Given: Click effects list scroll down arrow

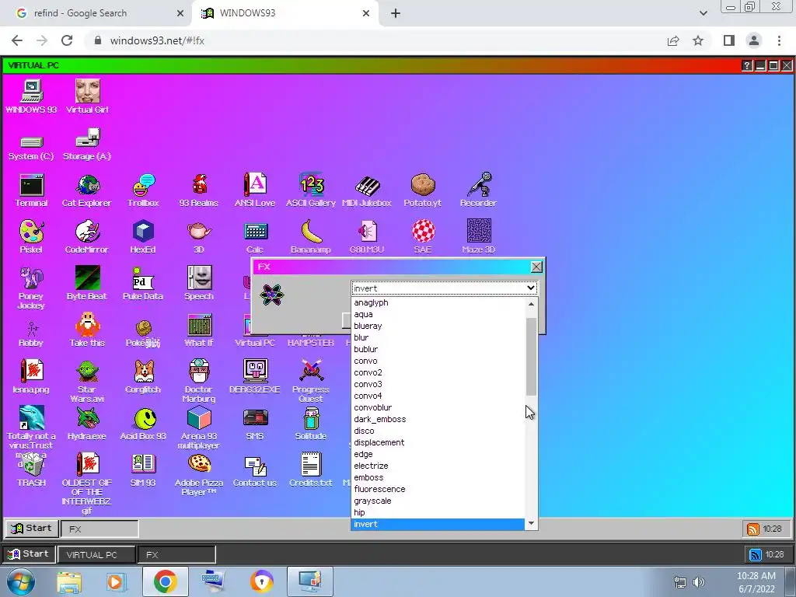Looking at the screenshot, I should click(x=531, y=523).
